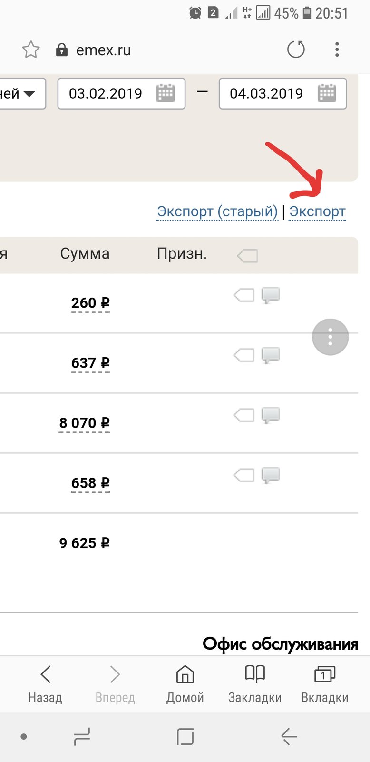Go back with the Назад button
370x762 pixels.
click(x=45, y=684)
